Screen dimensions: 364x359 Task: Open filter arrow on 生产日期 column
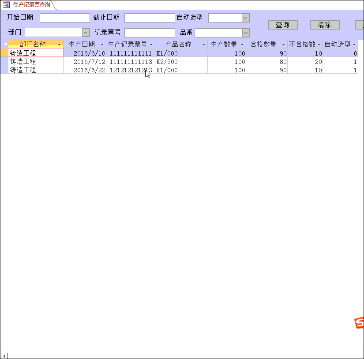pyautogui.click(x=102, y=45)
